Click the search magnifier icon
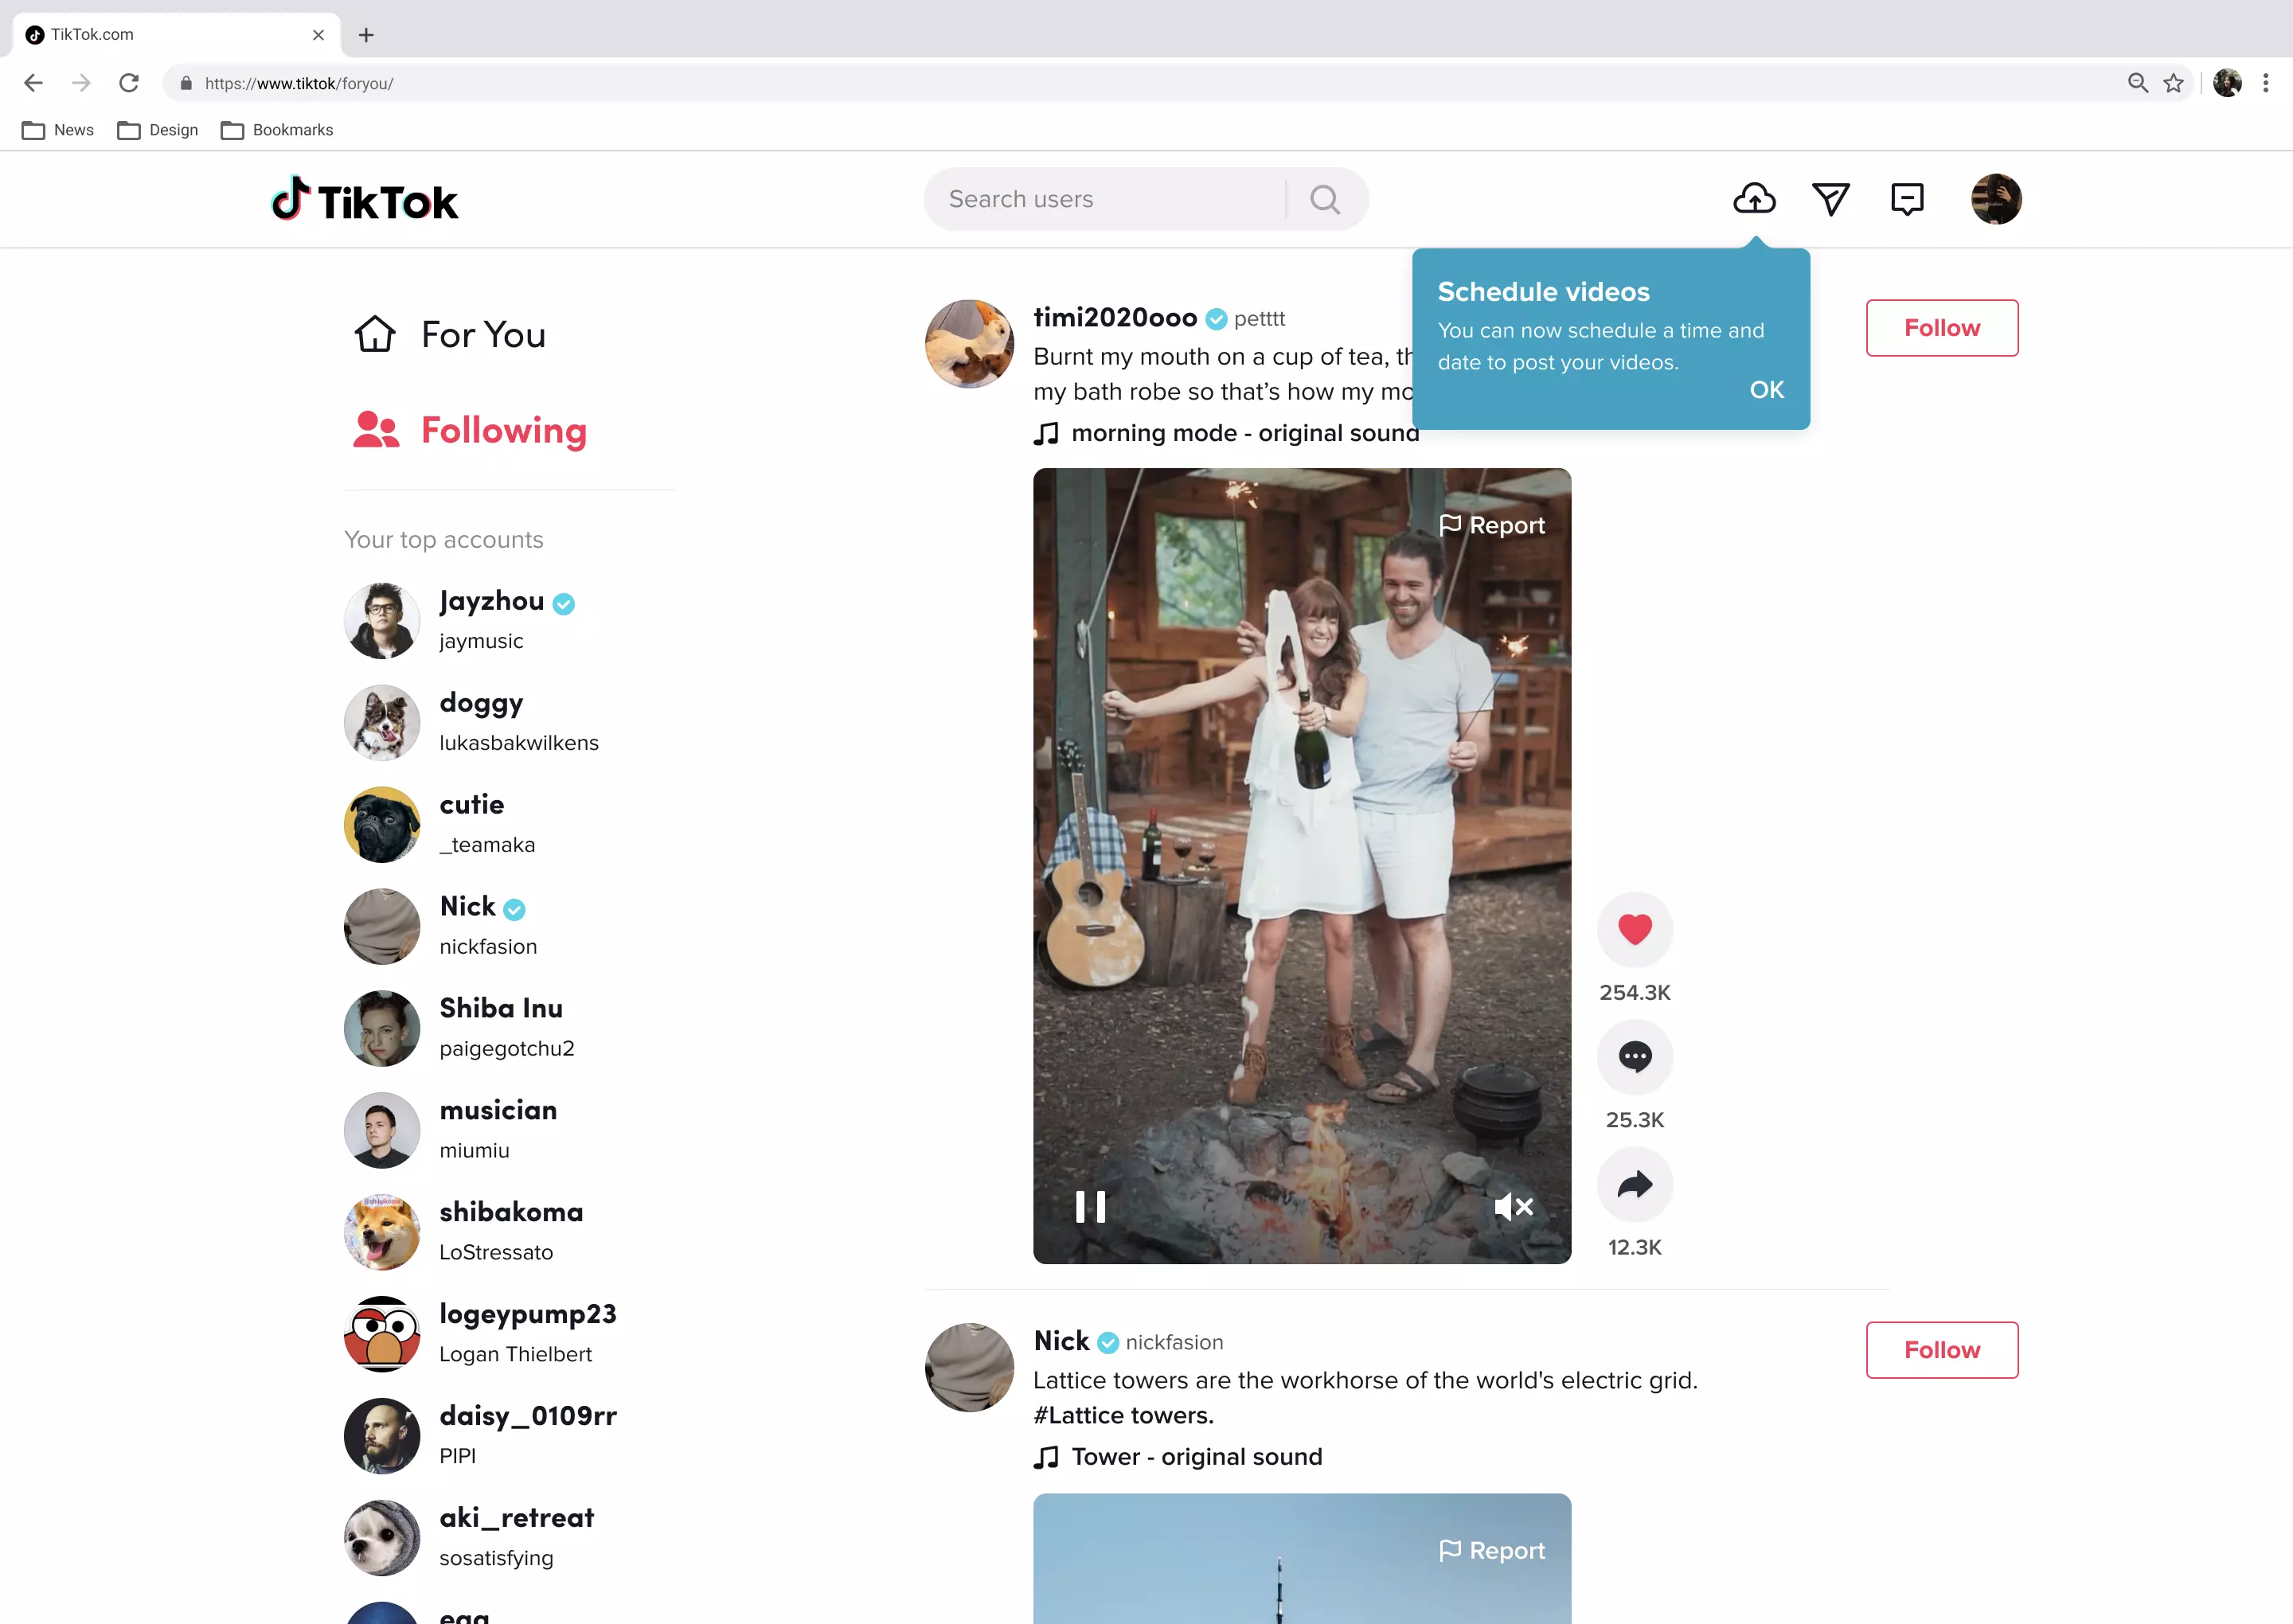Viewport: 2293px width, 1624px height. pos(1326,198)
